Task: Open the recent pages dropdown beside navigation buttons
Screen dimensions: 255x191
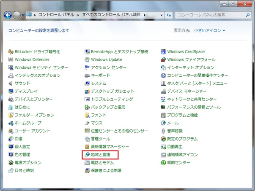Action: 23,15
